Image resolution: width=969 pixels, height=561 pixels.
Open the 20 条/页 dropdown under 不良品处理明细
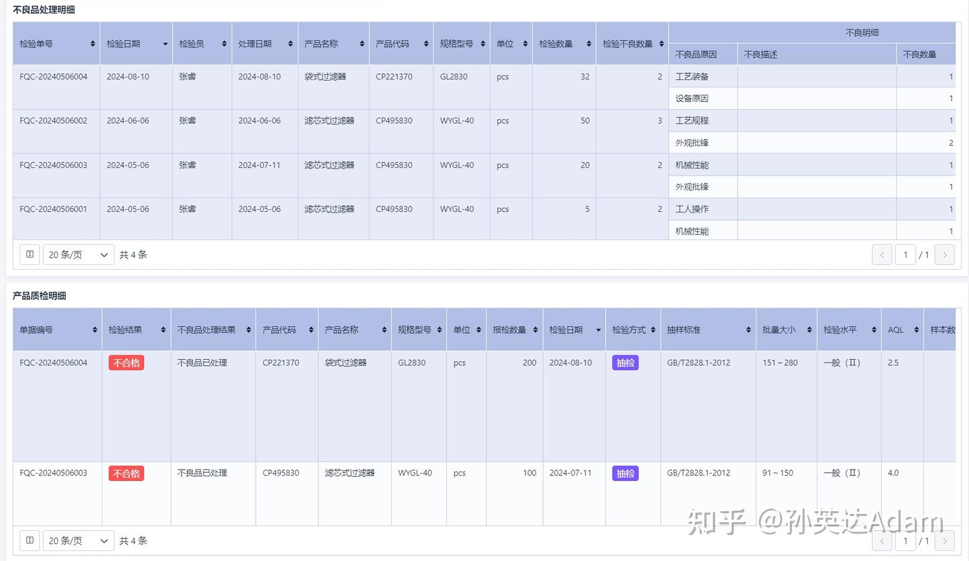point(78,254)
